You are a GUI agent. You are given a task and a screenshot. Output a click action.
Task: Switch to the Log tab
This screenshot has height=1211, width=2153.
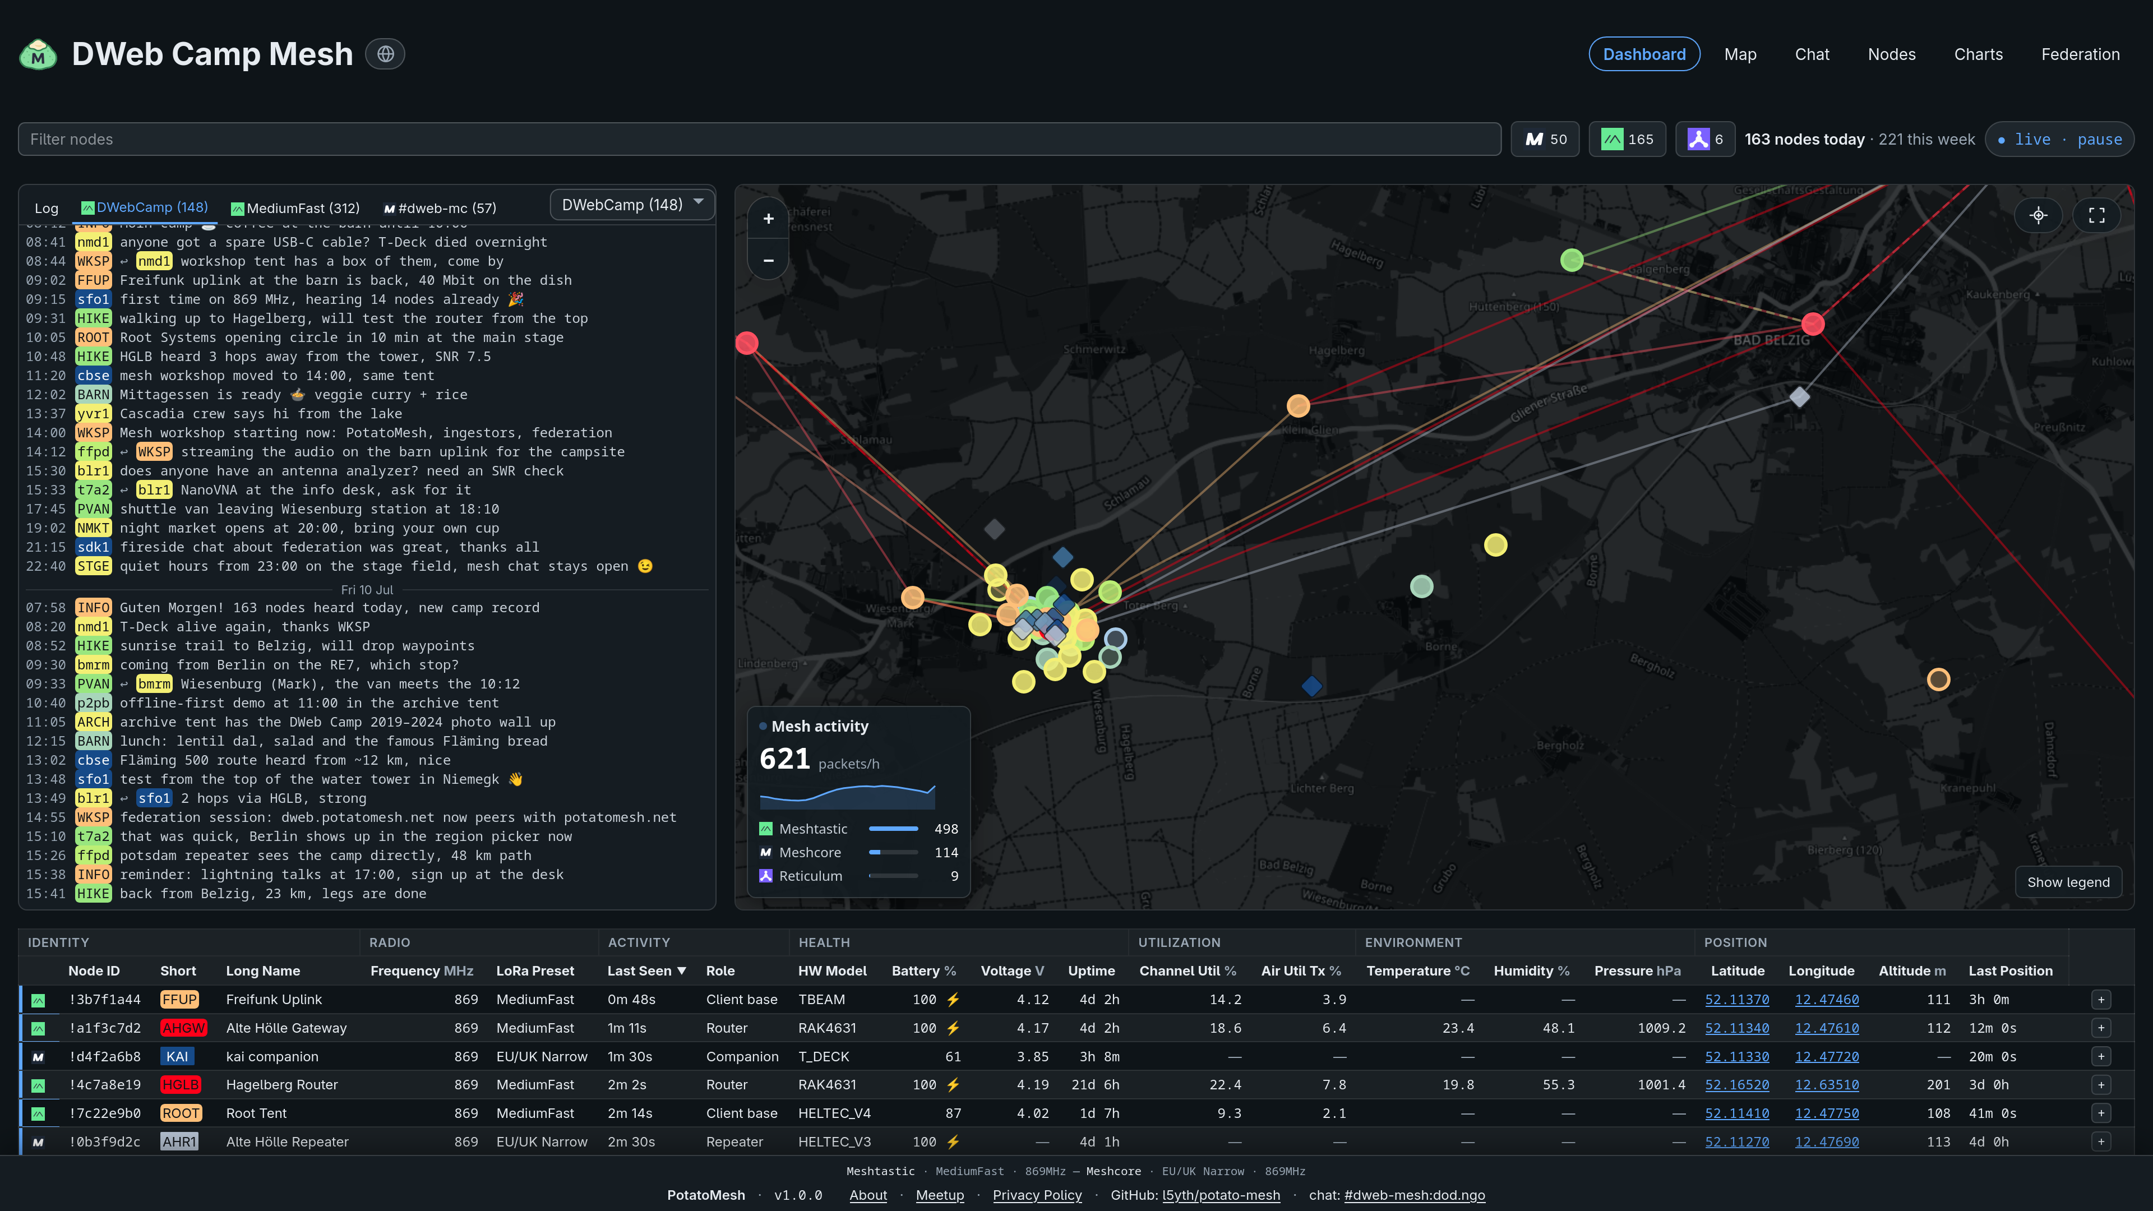pos(47,208)
